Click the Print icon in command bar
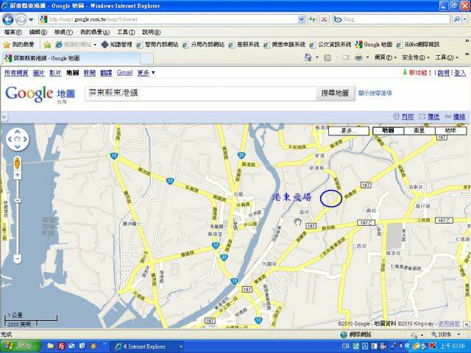 pos(358,57)
